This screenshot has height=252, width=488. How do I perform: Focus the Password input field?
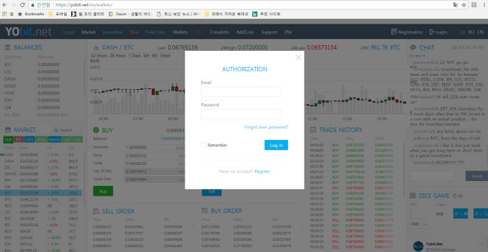click(241, 113)
